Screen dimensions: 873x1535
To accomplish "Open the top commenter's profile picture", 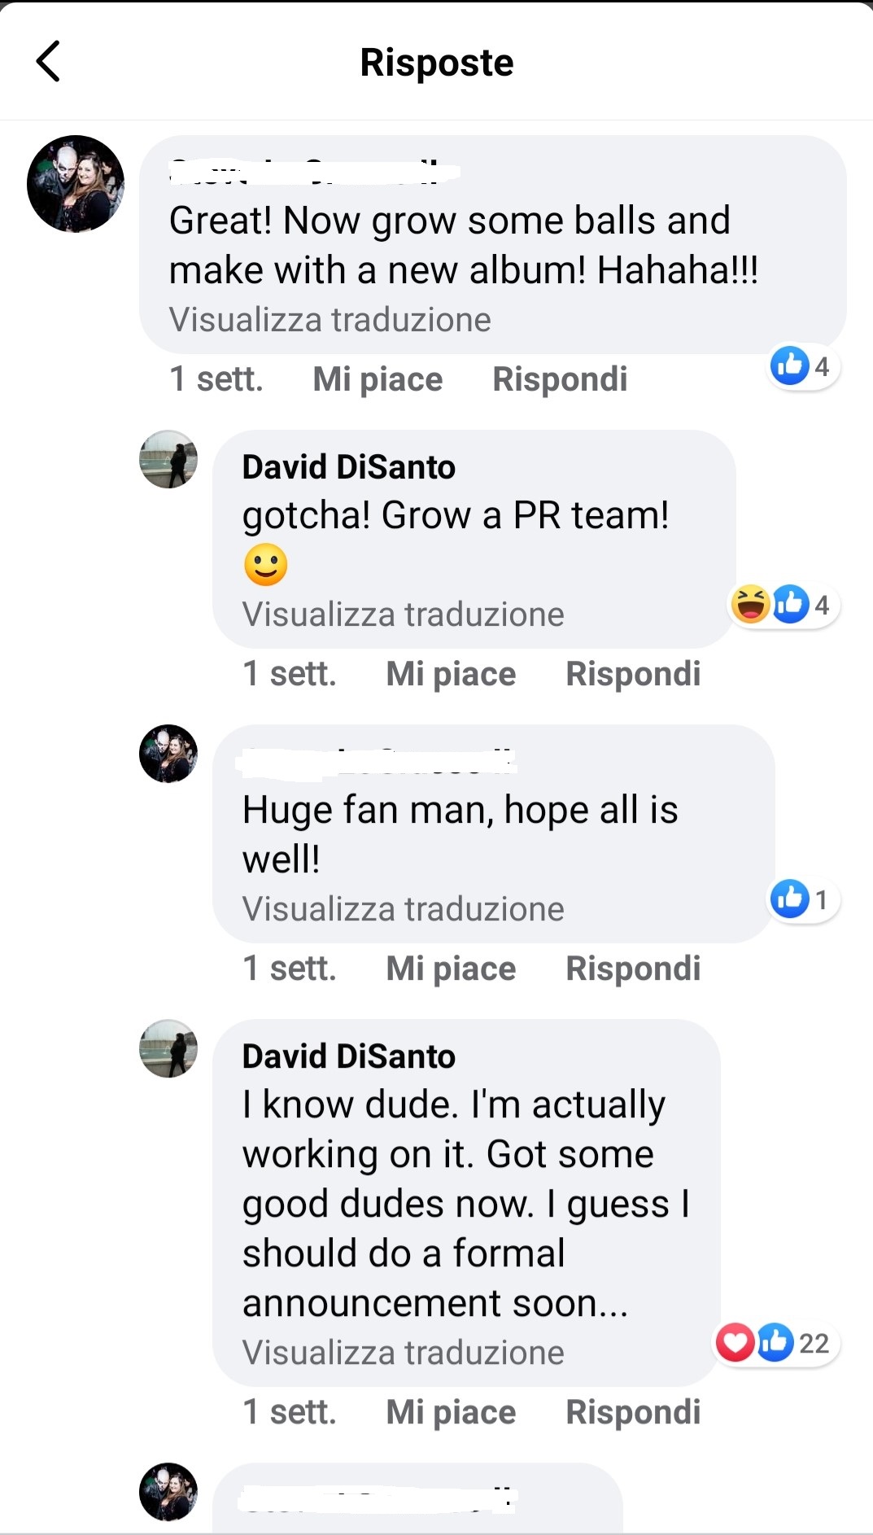I will point(76,184).
